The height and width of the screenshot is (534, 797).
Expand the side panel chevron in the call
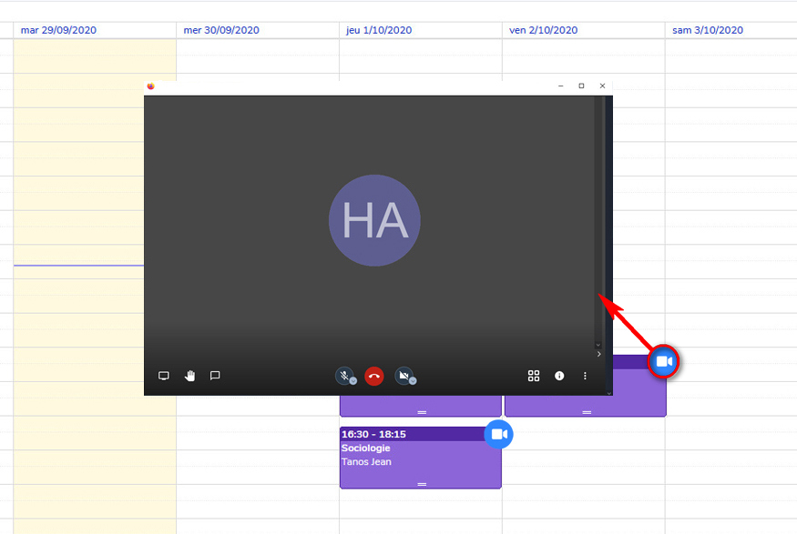click(x=598, y=354)
